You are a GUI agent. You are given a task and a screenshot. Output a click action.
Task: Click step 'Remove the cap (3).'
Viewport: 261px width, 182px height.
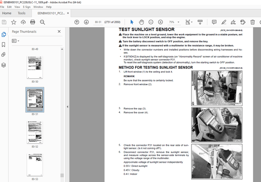tap(135, 109)
